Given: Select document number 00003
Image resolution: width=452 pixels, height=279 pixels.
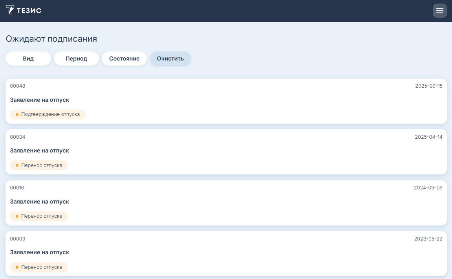Looking at the screenshot, I should coord(17,239).
